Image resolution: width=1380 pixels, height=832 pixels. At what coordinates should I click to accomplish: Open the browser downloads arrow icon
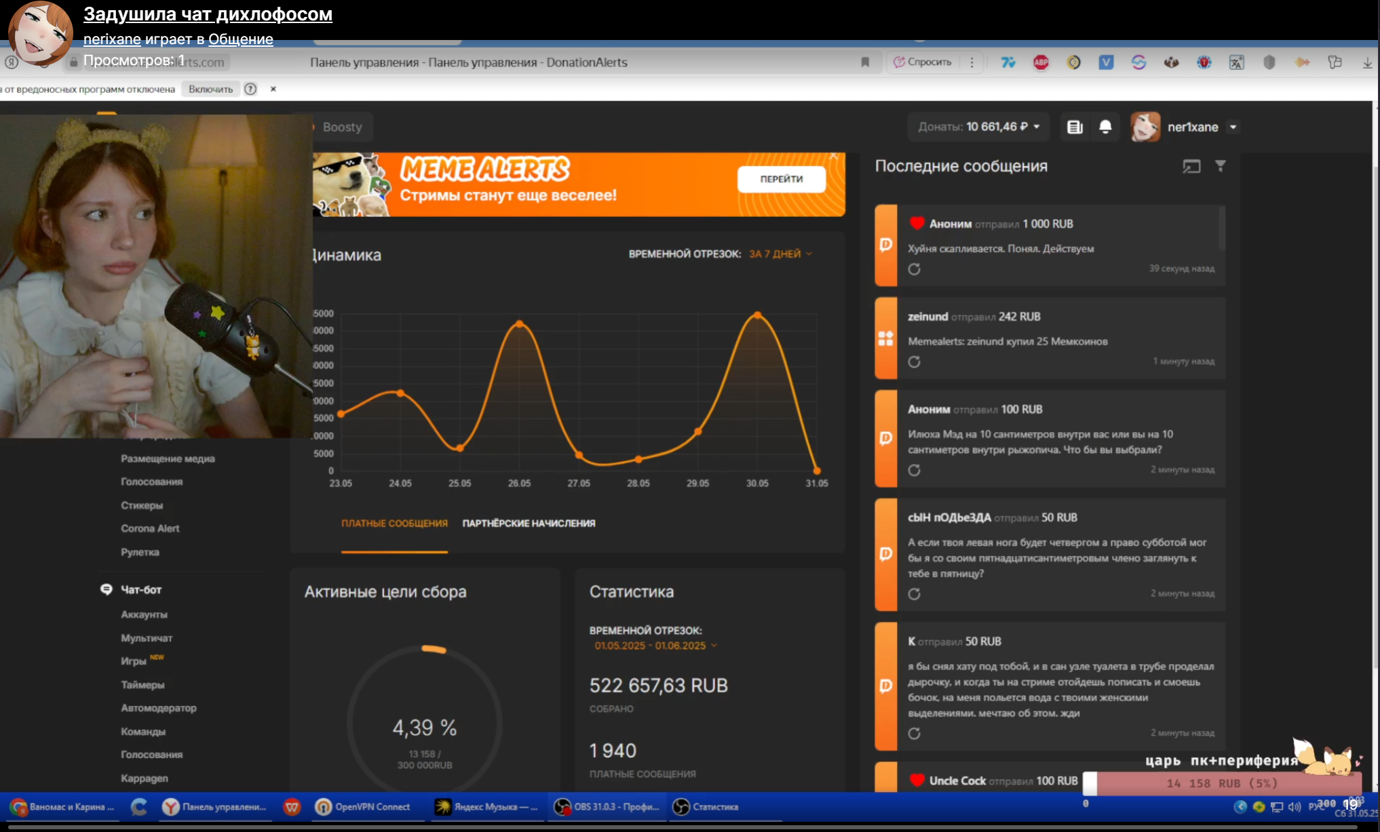(1367, 62)
